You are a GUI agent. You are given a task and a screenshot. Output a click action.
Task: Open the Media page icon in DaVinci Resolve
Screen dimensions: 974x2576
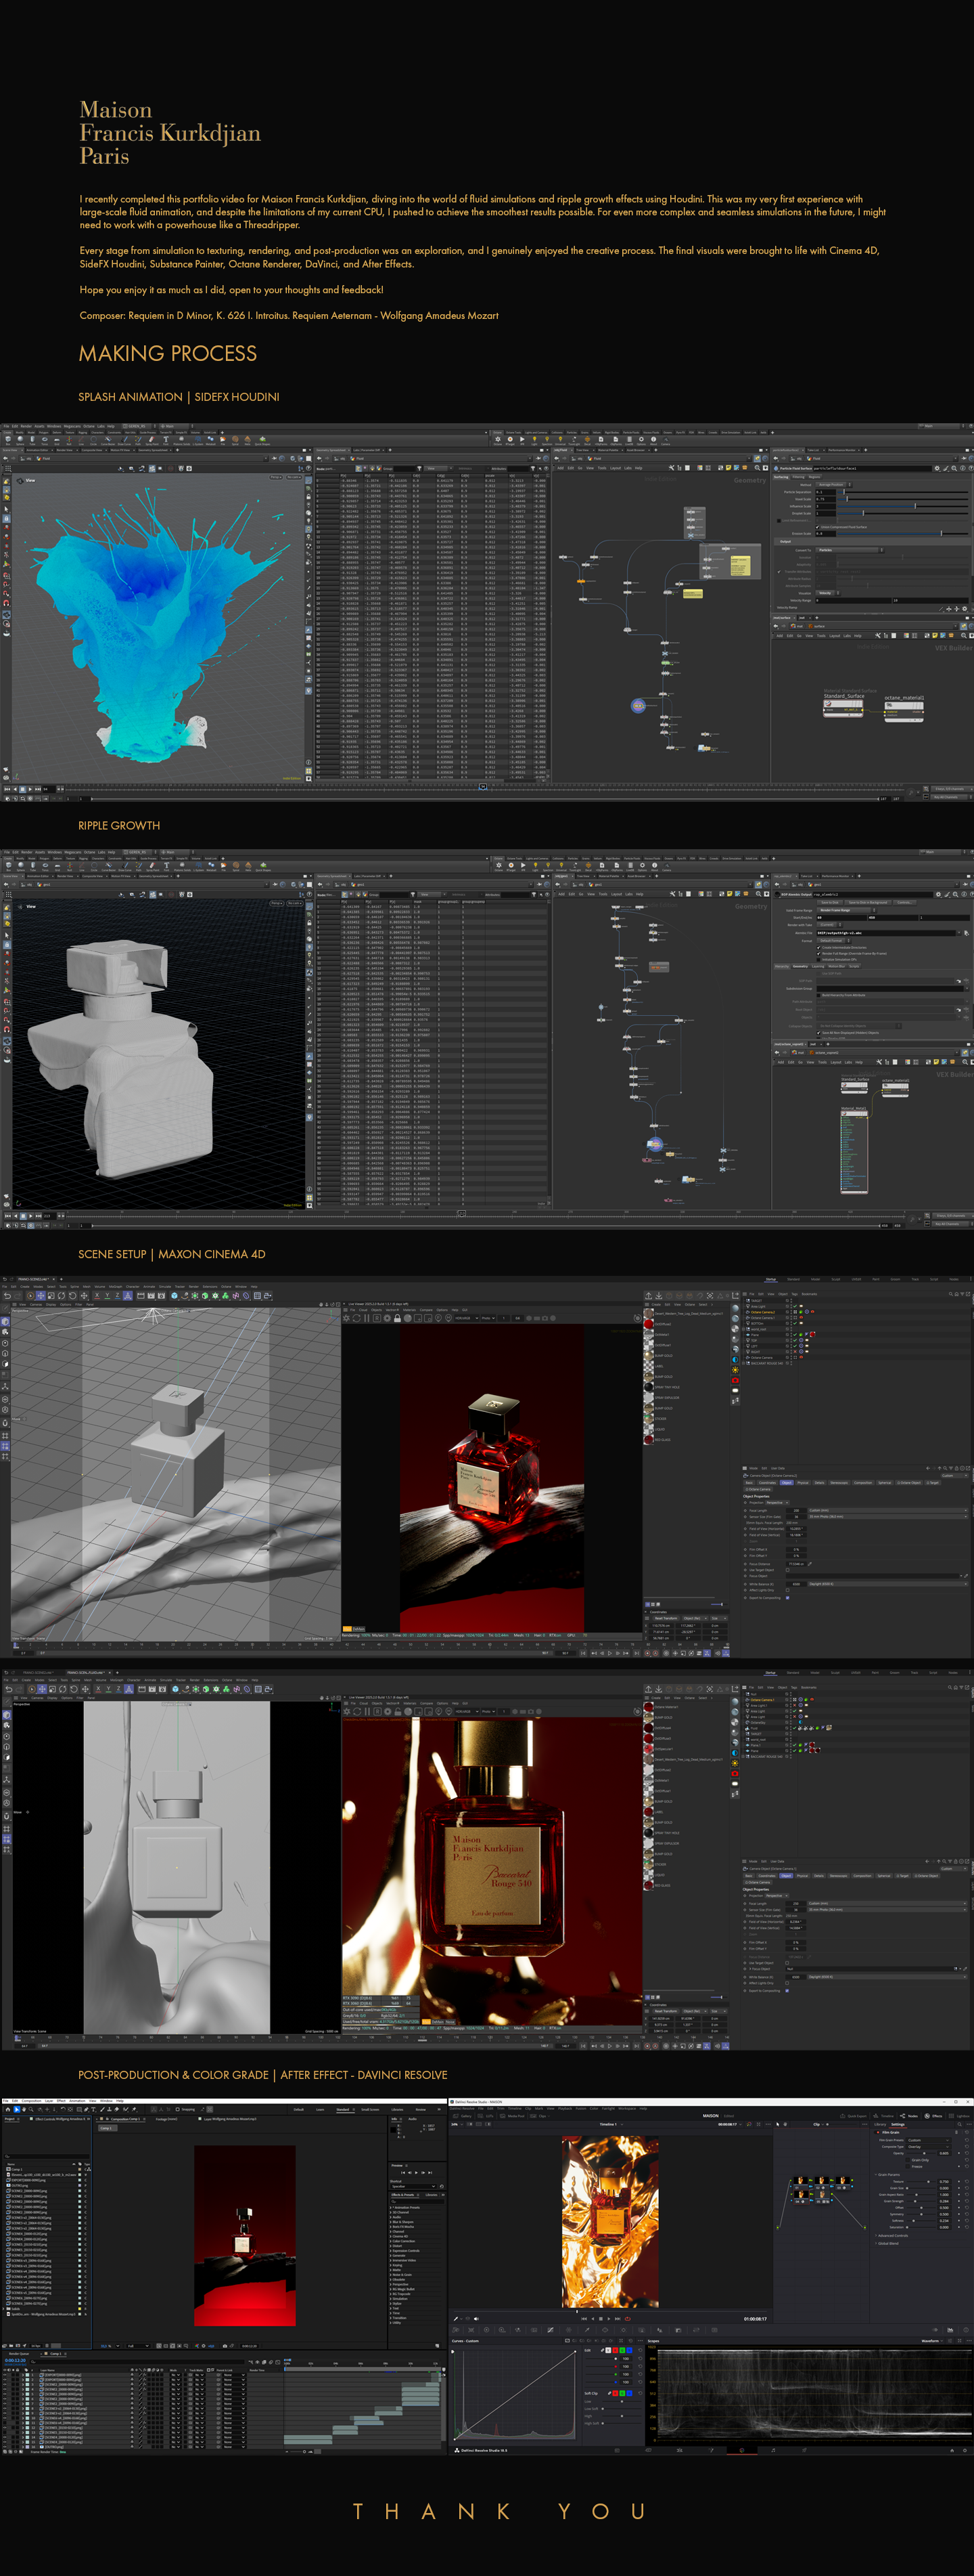(616, 2451)
